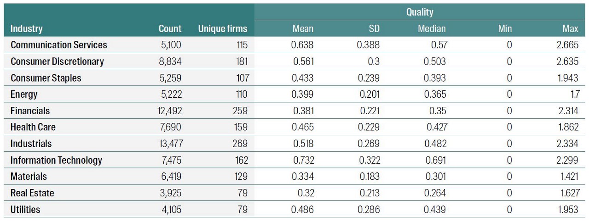Screen dimensions: 589x222
Task: Select the Mean column header
Action: (x=303, y=28)
